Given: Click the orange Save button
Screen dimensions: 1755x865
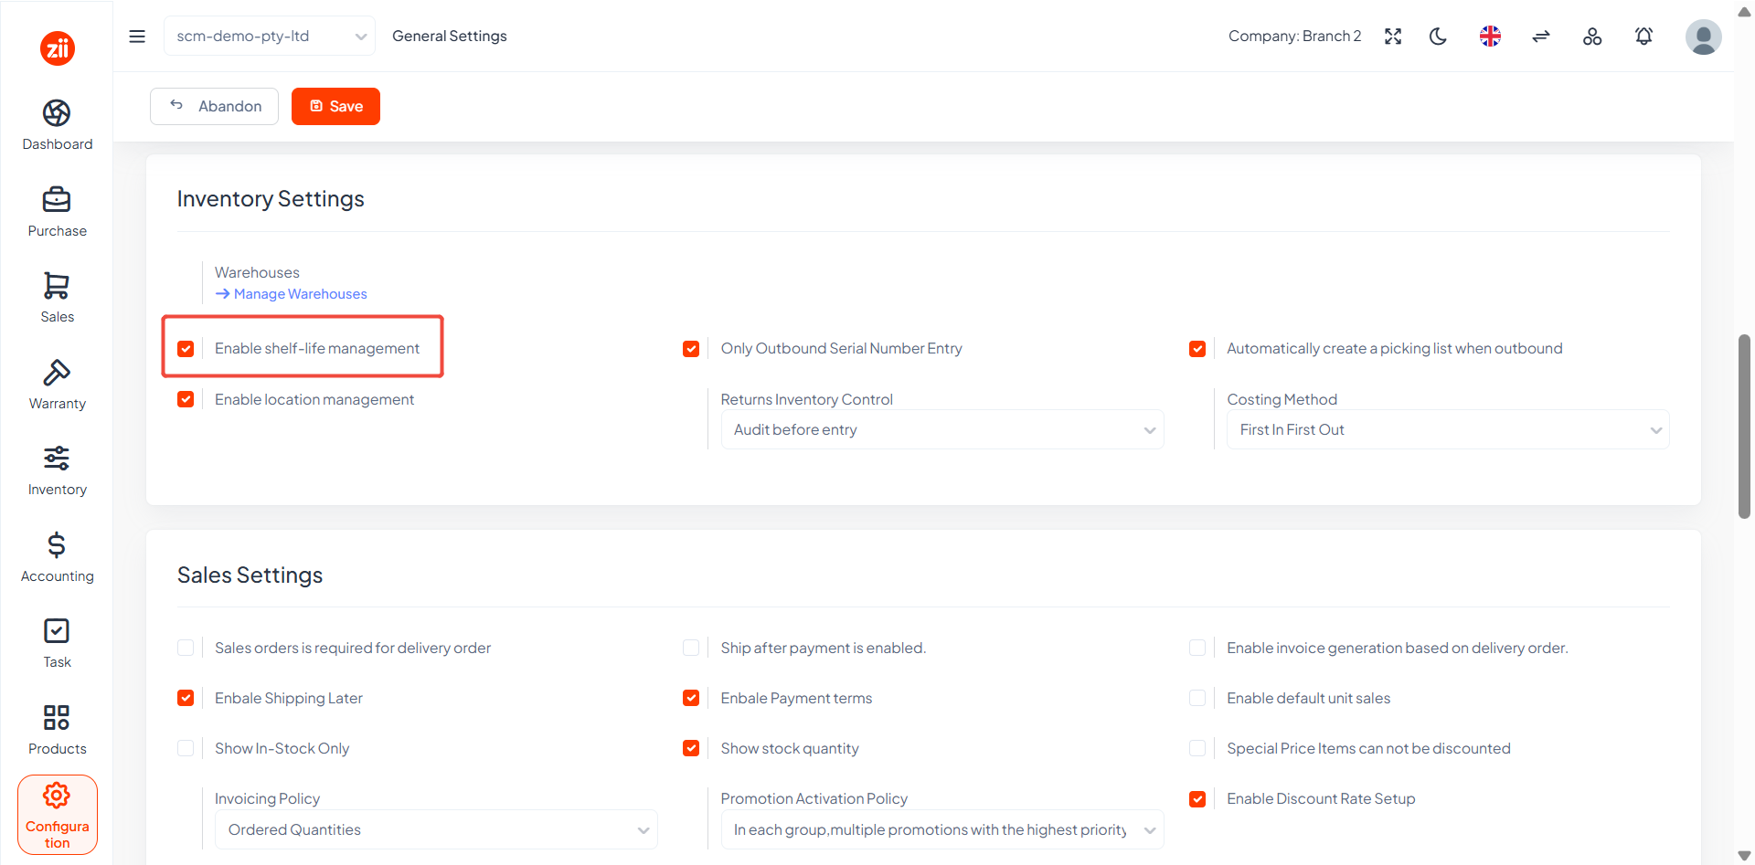Looking at the screenshot, I should [335, 106].
